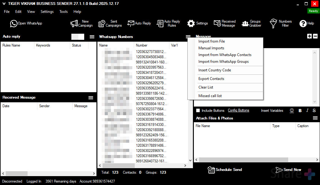The height and width of the screenshot is (185, 320).
Task: Click received message scrollbar left arrow
Action: click(3, 174)
